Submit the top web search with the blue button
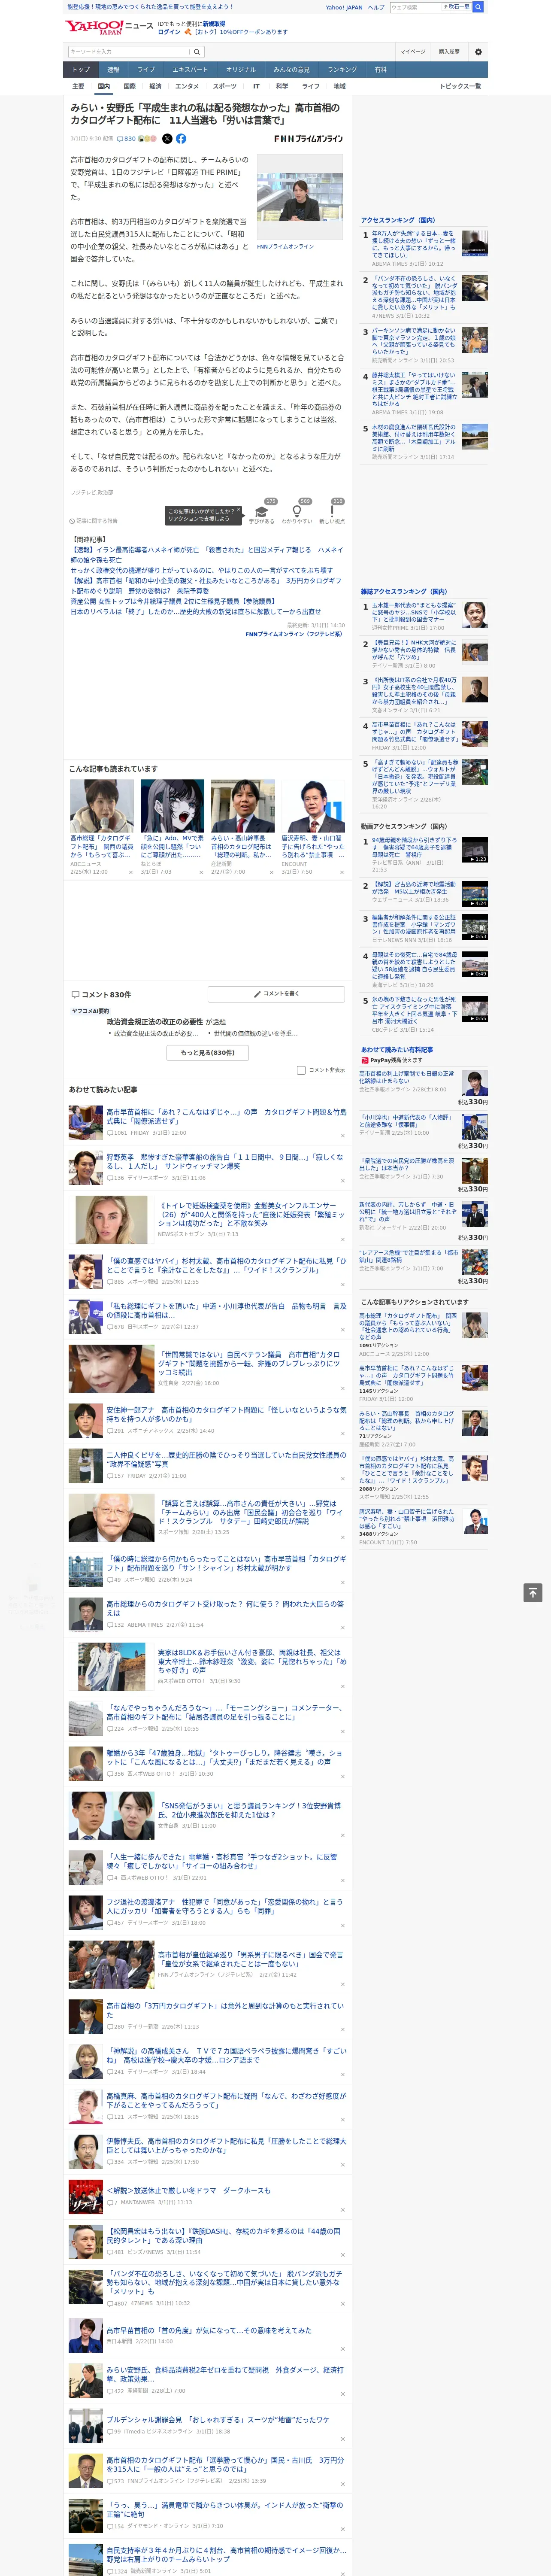 478,7
